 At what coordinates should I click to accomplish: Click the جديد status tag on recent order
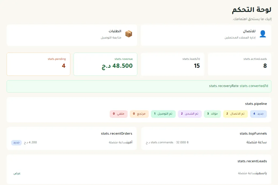[16, 142]
